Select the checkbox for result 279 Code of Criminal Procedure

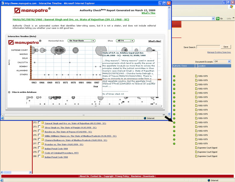click(39, 152)
